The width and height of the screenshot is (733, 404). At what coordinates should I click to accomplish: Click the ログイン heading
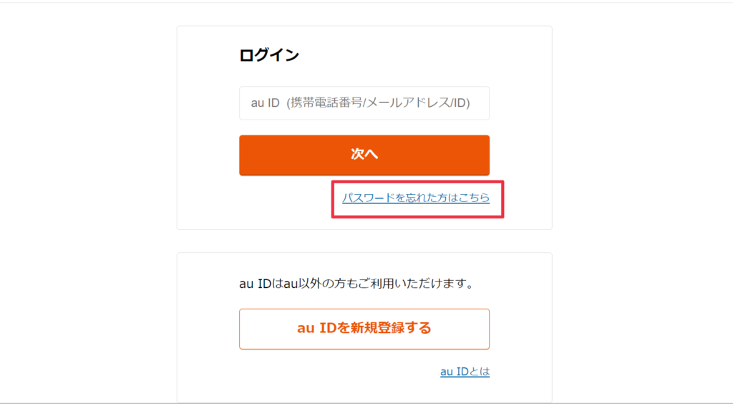tap(269, 55)
